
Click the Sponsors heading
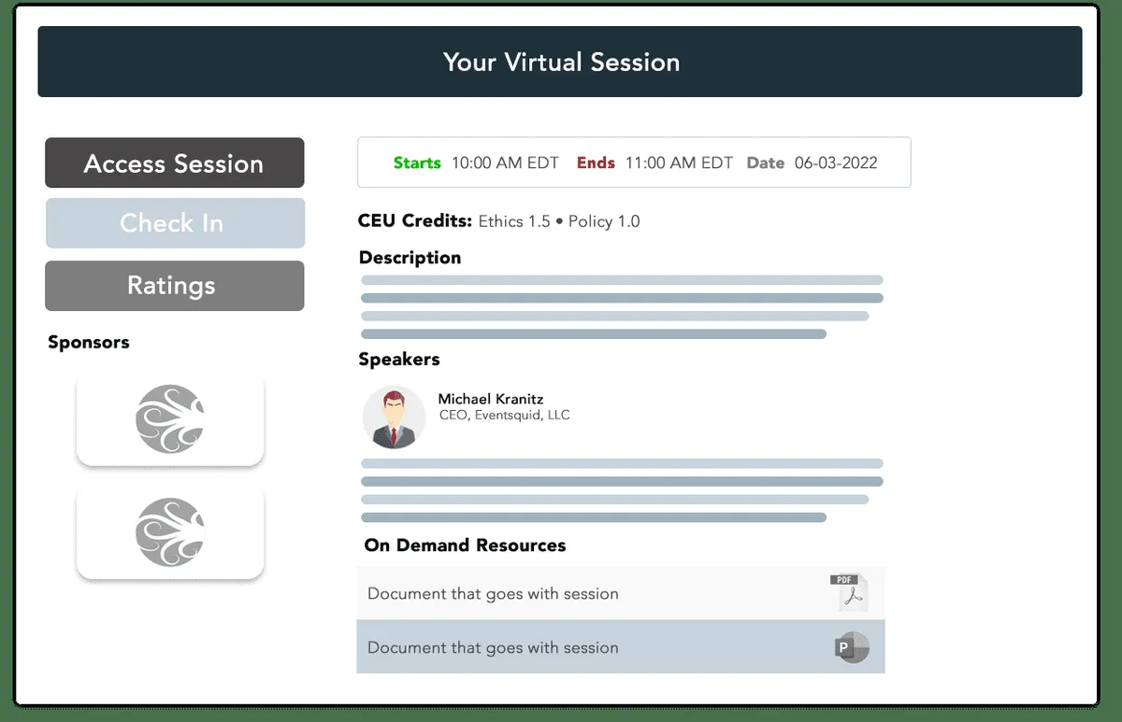[89, 343]
